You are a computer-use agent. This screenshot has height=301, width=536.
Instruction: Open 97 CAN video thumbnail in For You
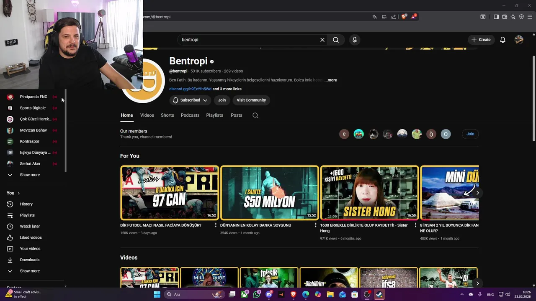point(170,193)
